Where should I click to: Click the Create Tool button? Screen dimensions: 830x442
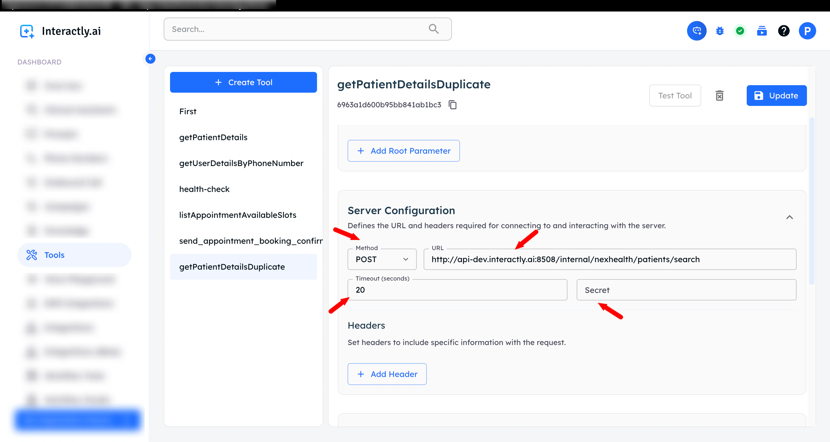pos(243,82)
